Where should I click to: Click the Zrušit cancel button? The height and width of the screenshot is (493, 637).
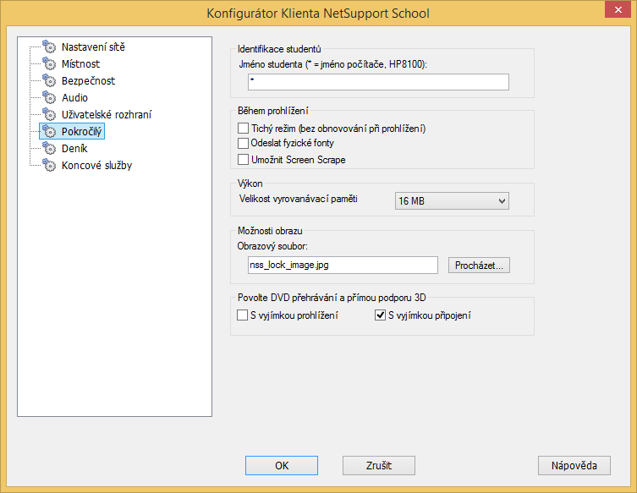(x=379, y=465)
